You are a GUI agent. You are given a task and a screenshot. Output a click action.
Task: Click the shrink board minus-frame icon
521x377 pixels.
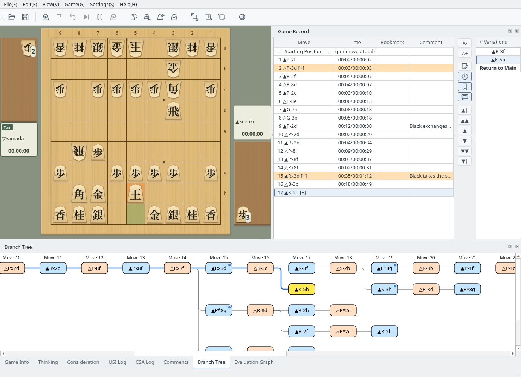(222, 17)
